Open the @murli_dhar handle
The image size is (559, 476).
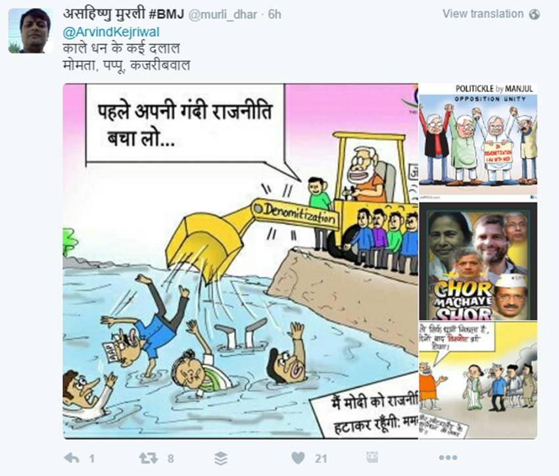(222, 14)
